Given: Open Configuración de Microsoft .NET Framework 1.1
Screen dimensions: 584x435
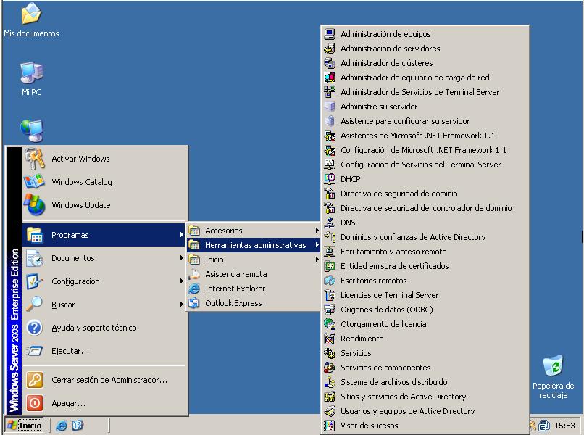Looking at the screenshot, I should pyautogui.click(x=425, y=150).
